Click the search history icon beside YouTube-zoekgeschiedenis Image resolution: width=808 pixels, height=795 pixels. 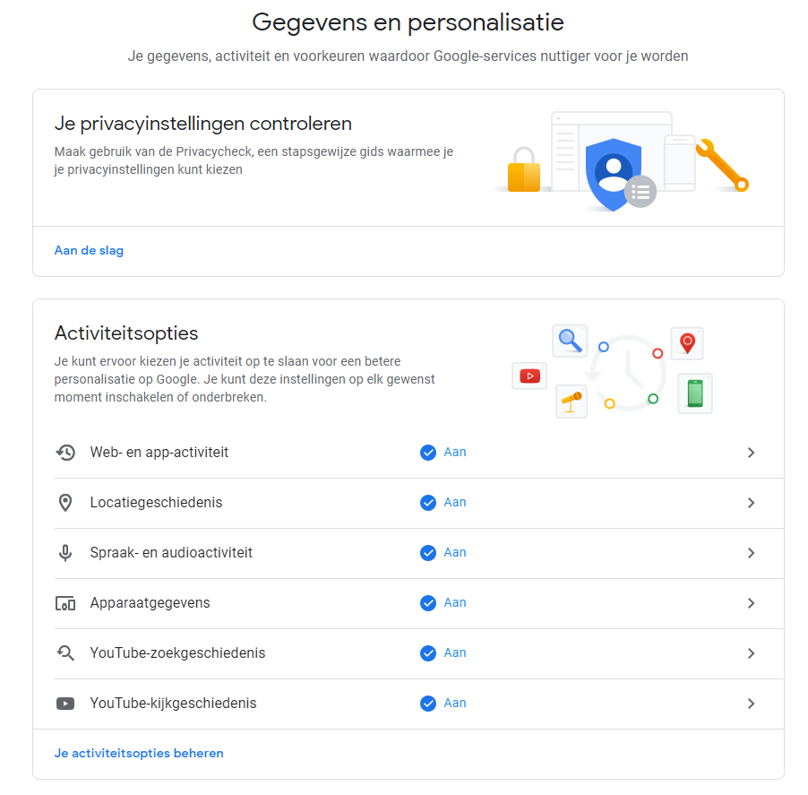tap(65, 653)
